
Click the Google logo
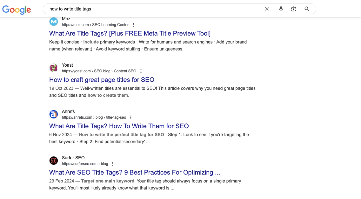pyautogui.click(x=17, y=10)
